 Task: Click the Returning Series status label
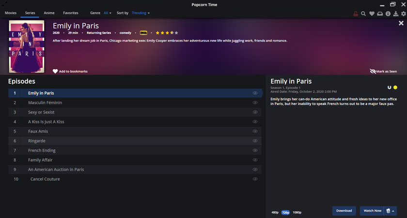point(99,33)
